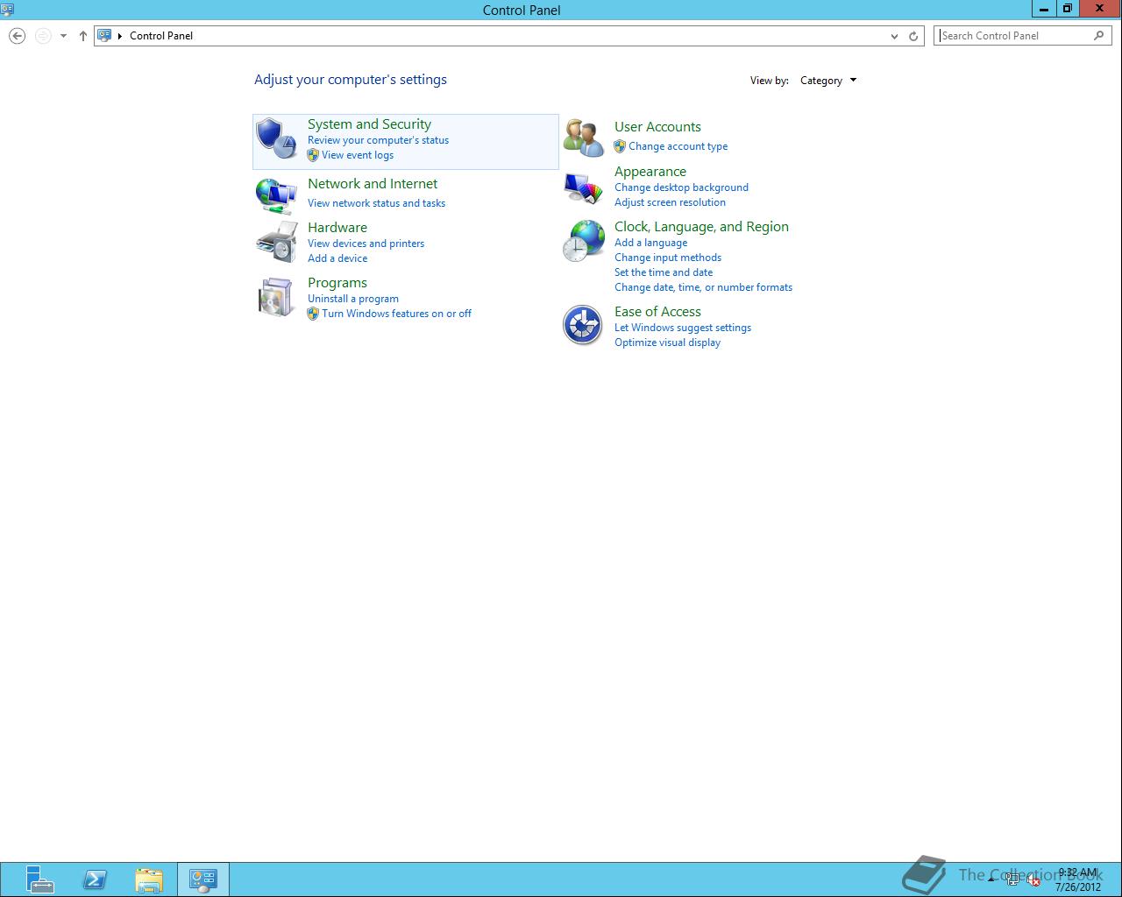Open File Explorer from the taskbar
This screenshot has width=1122, height=897.
tap(149, 879)
